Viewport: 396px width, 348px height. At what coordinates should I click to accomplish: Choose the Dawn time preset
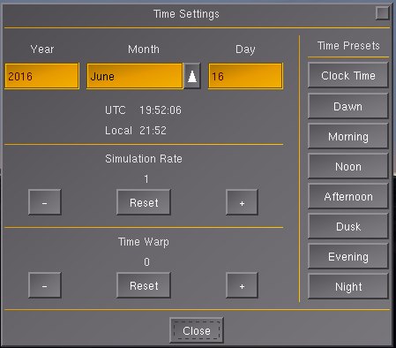(x=348, y=106)
